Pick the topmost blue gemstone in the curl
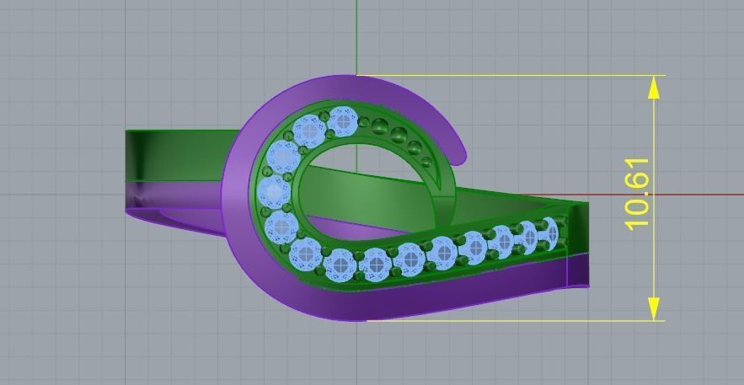This screenshot has height=385, width=744. click(343, 121)
